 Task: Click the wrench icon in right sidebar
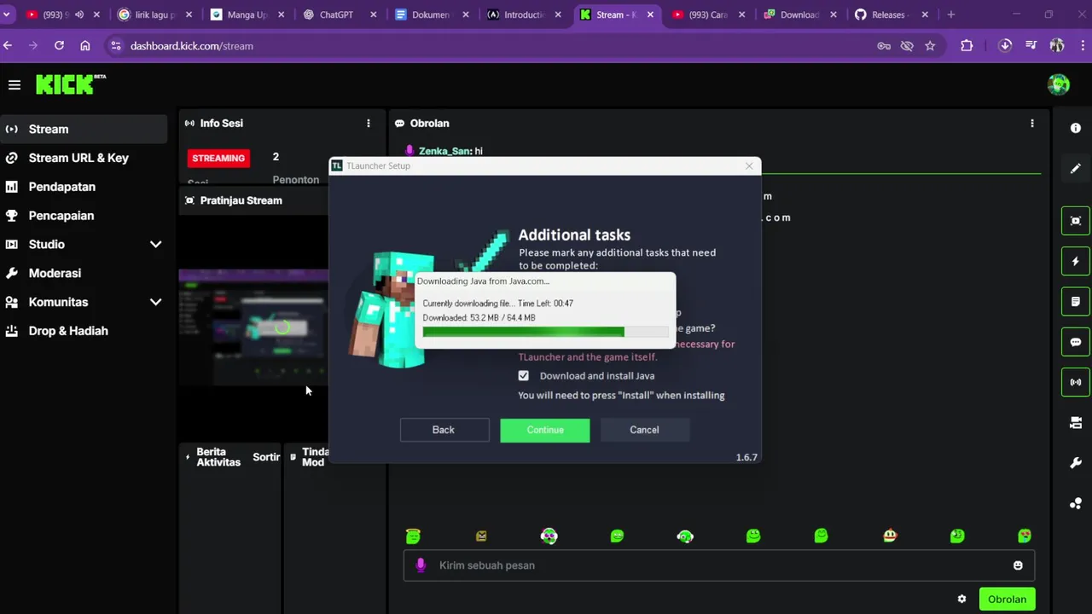tap(1076, 463)
